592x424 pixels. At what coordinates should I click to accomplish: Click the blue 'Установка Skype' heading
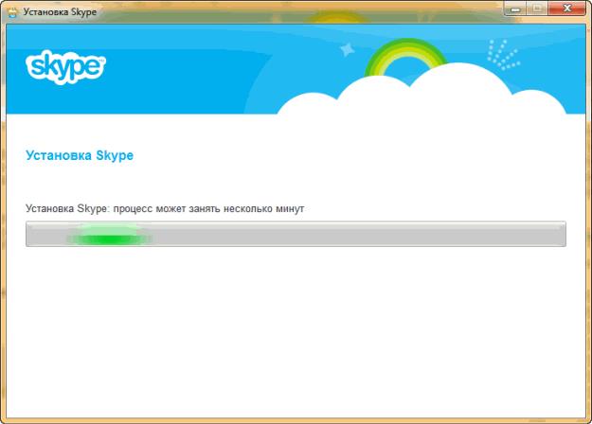[x=79, y=155]
